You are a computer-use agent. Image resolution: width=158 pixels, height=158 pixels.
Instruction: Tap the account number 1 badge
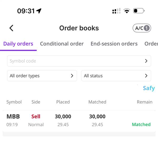147,28
